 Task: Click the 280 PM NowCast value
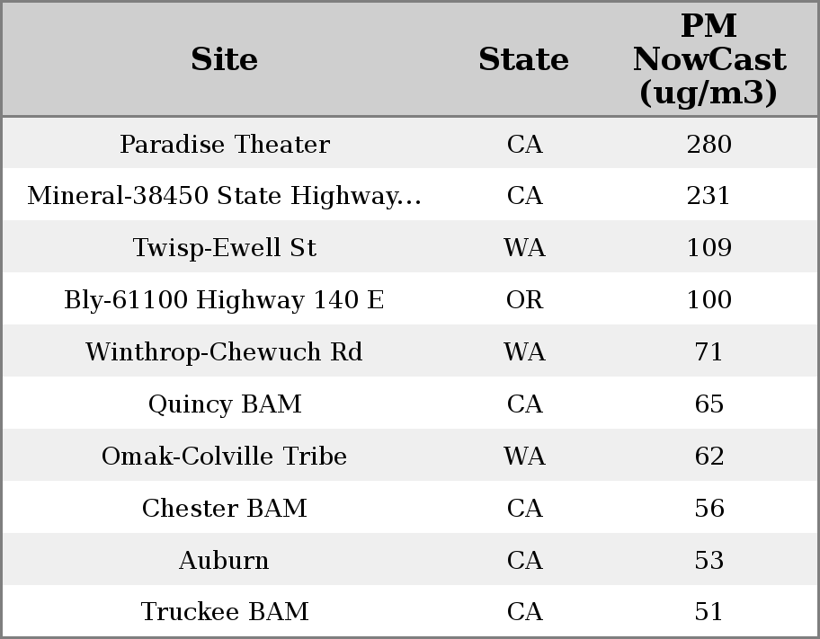tap(709, 145)
